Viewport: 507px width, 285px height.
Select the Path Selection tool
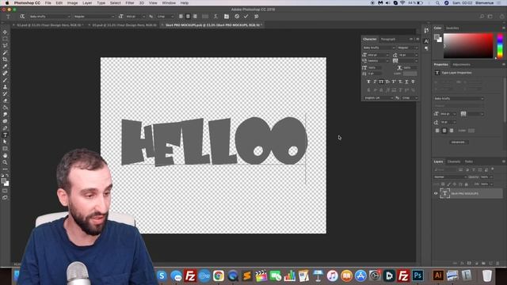coord(5,142)
